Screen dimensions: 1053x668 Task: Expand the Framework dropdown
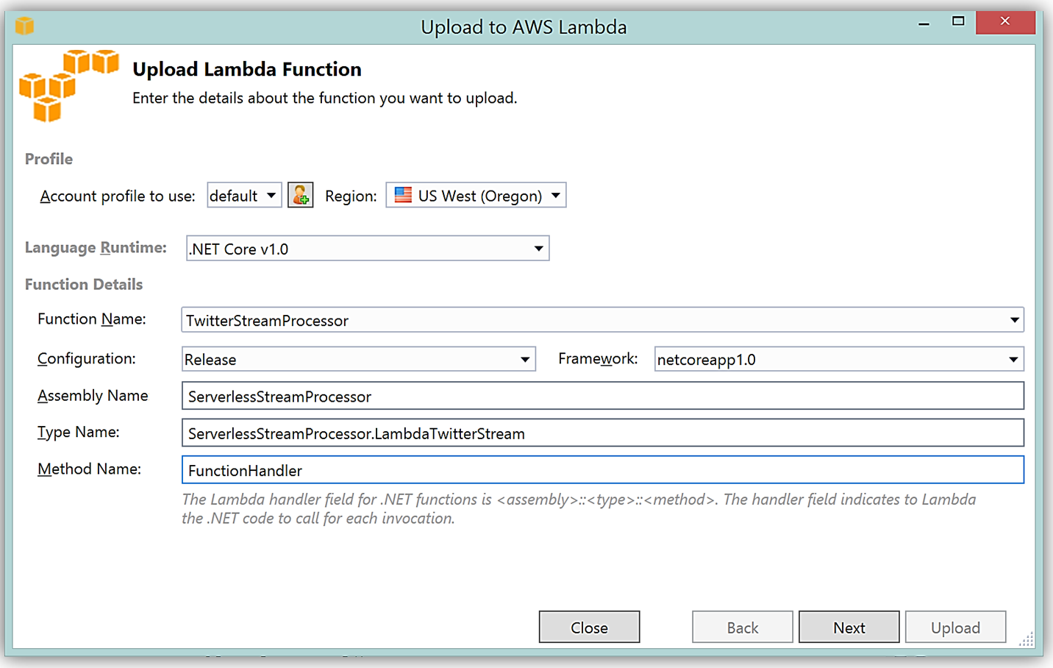click(838, 359)
